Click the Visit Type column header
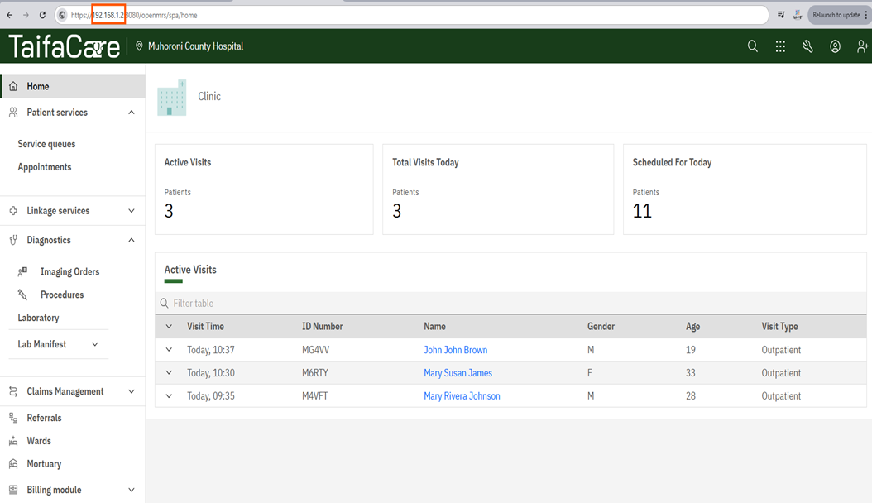 [x=779, y=326]
